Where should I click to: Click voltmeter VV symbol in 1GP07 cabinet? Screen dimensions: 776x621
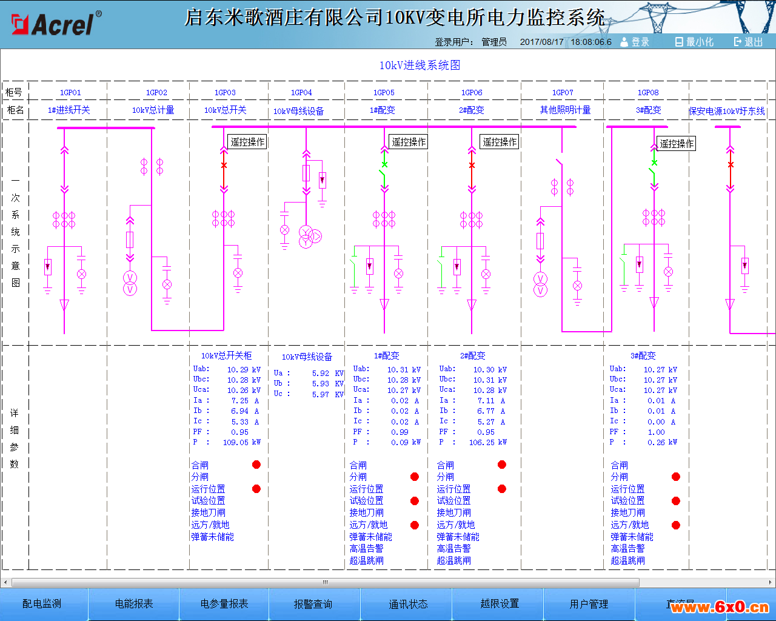click(540, 284)
